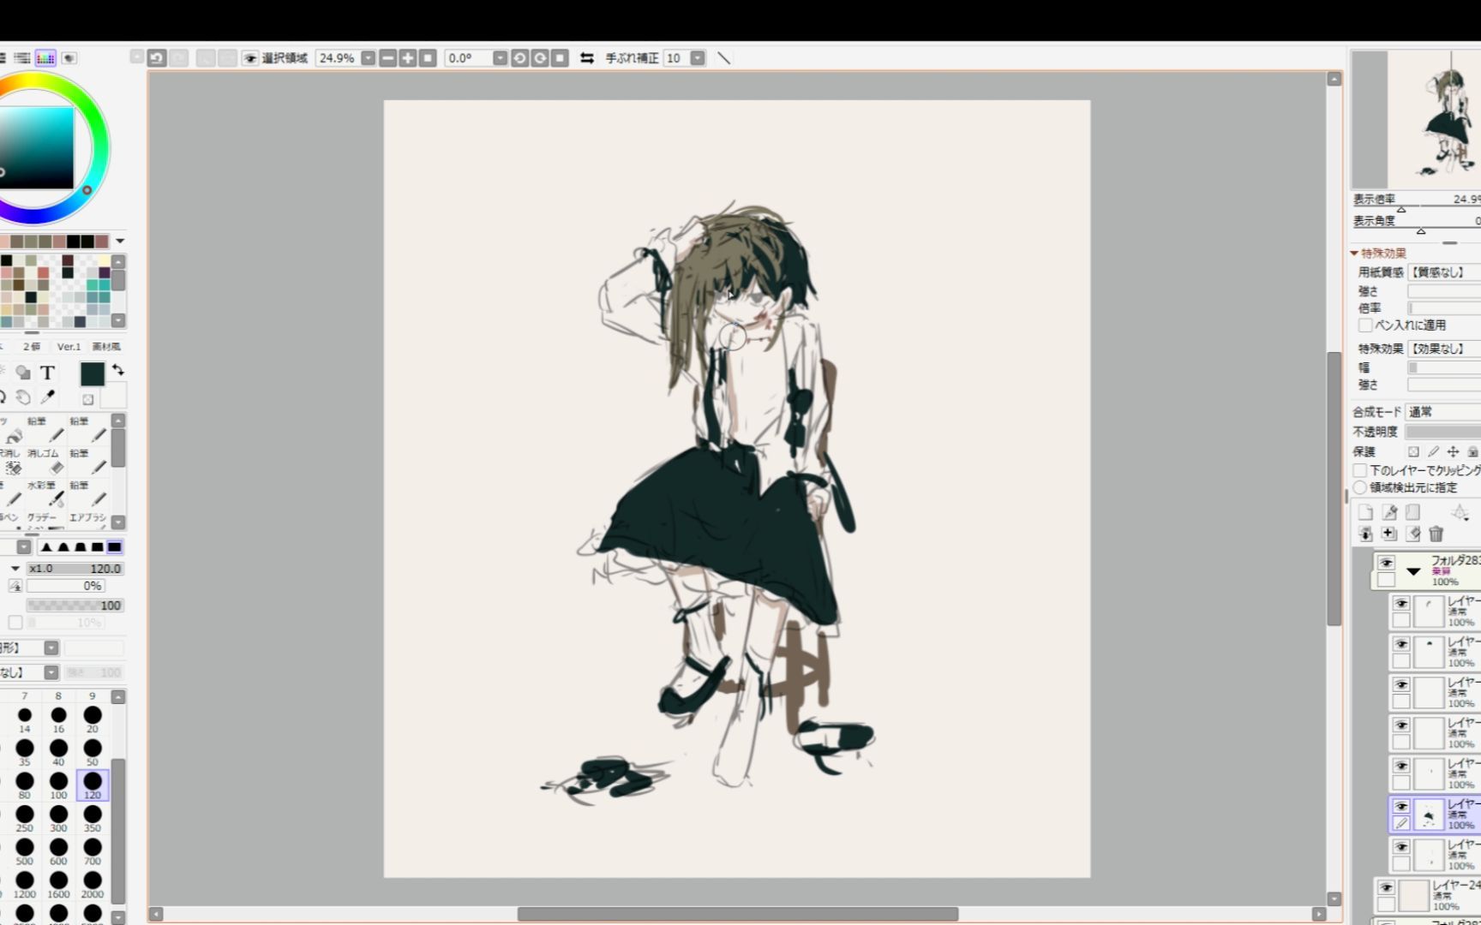This screenshot has width=1481, height=925.
Task: Create a new normal layer
Action: point(1365,512)
